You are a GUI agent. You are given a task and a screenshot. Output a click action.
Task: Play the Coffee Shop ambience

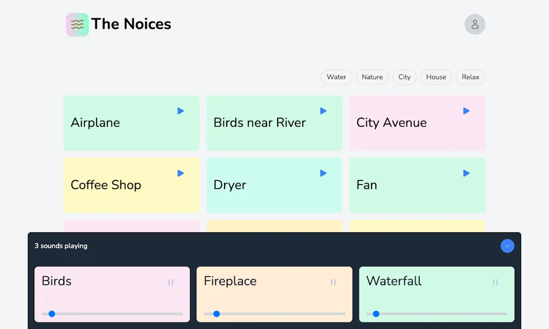coord(180,173)
